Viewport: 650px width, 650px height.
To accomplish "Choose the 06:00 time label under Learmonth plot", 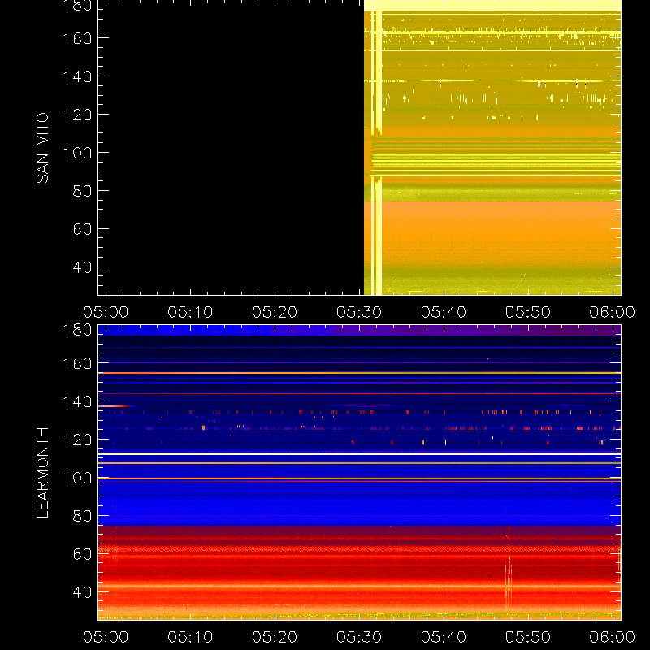I will [x=613, y=637].
